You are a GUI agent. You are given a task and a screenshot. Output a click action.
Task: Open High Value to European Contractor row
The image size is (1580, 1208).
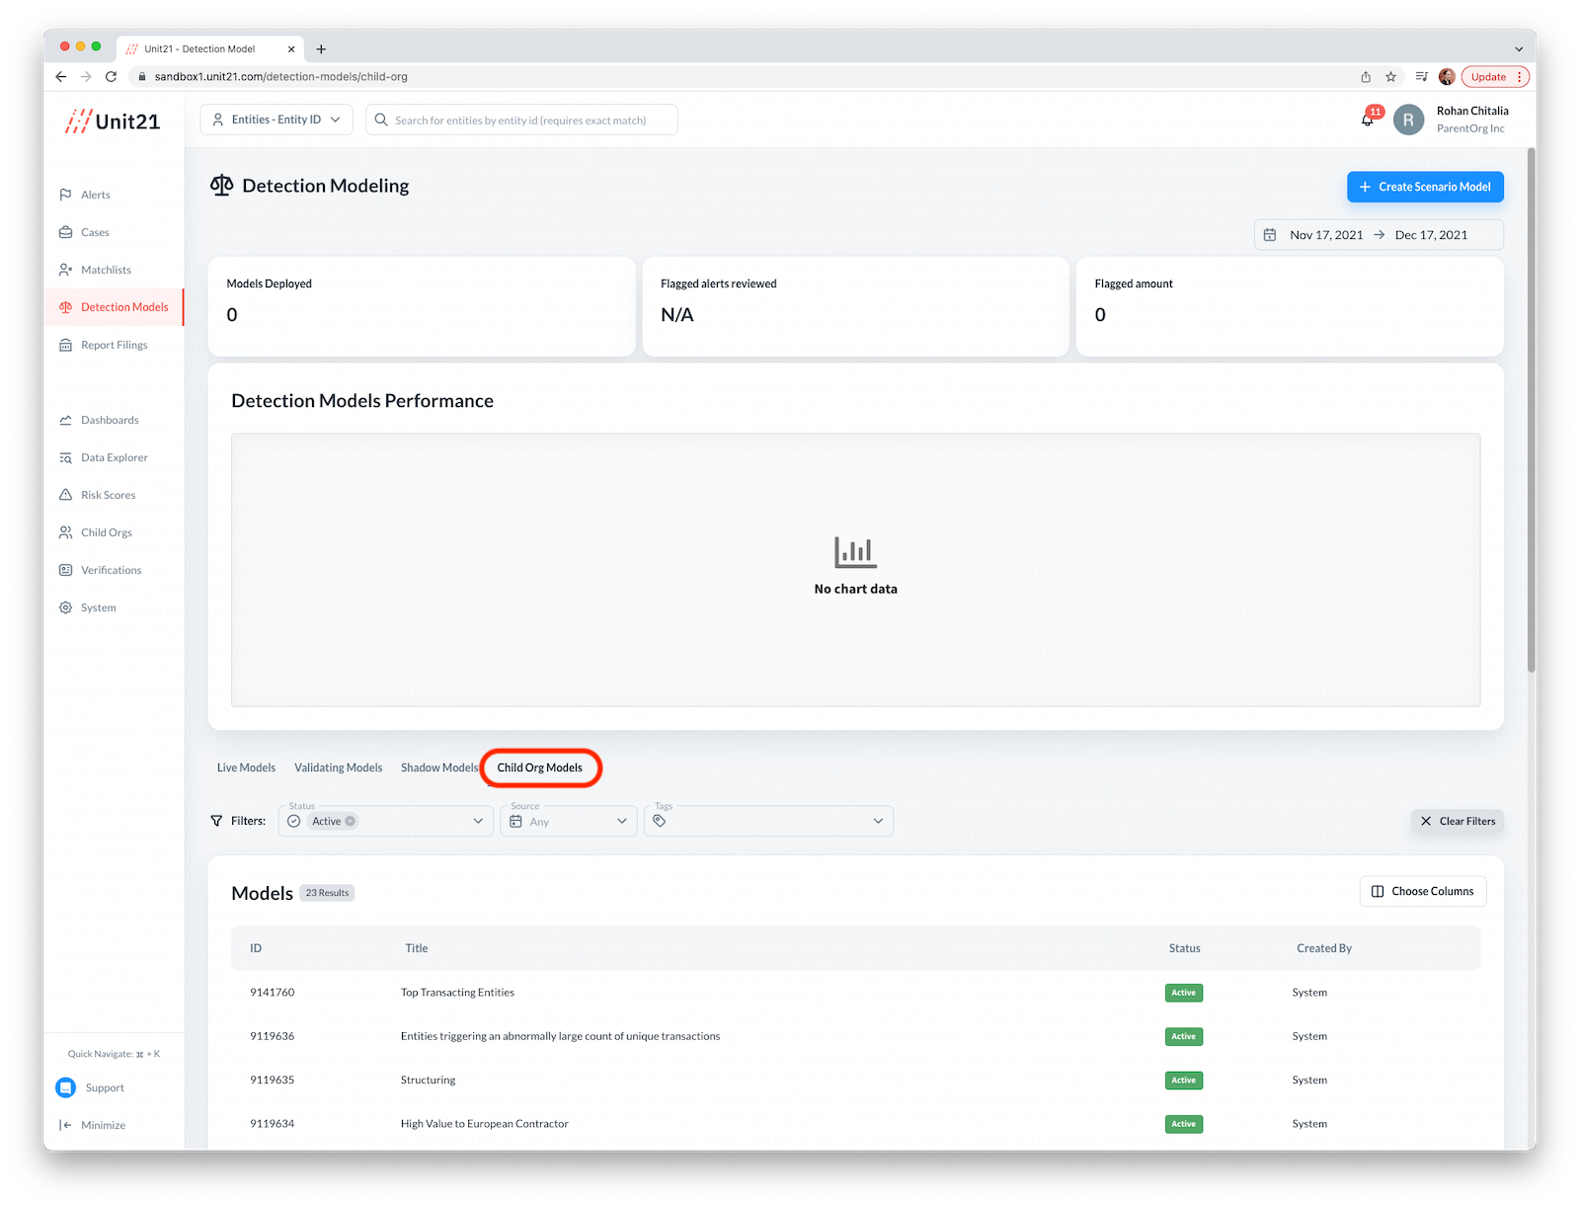[x=855, y=1124]
